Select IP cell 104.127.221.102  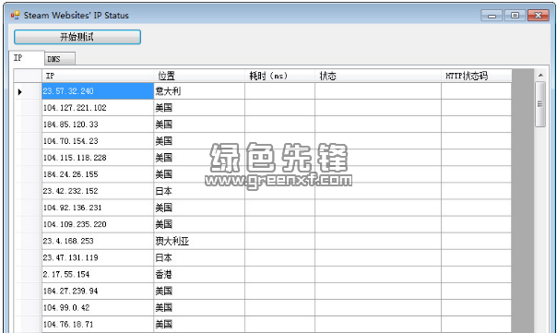click(x=98, y=108)
